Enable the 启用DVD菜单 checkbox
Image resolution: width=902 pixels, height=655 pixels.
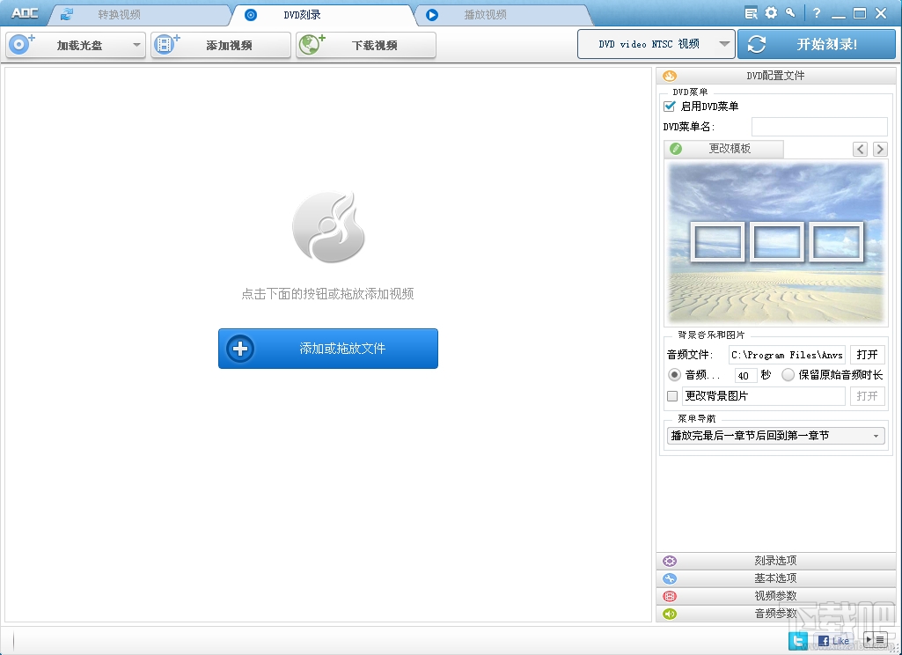(668, 106)
